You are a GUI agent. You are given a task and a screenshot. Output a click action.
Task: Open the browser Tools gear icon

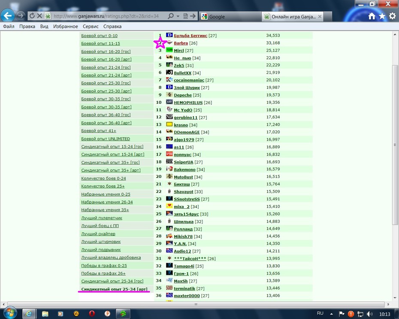[x=393, y=16]
